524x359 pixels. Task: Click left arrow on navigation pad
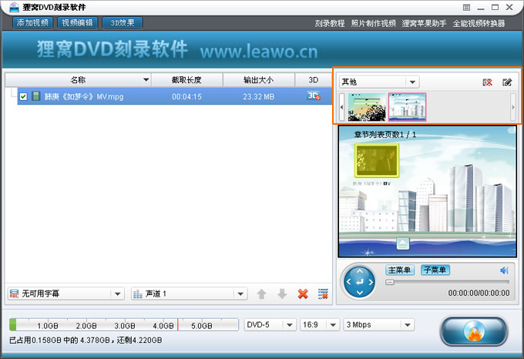348,282
